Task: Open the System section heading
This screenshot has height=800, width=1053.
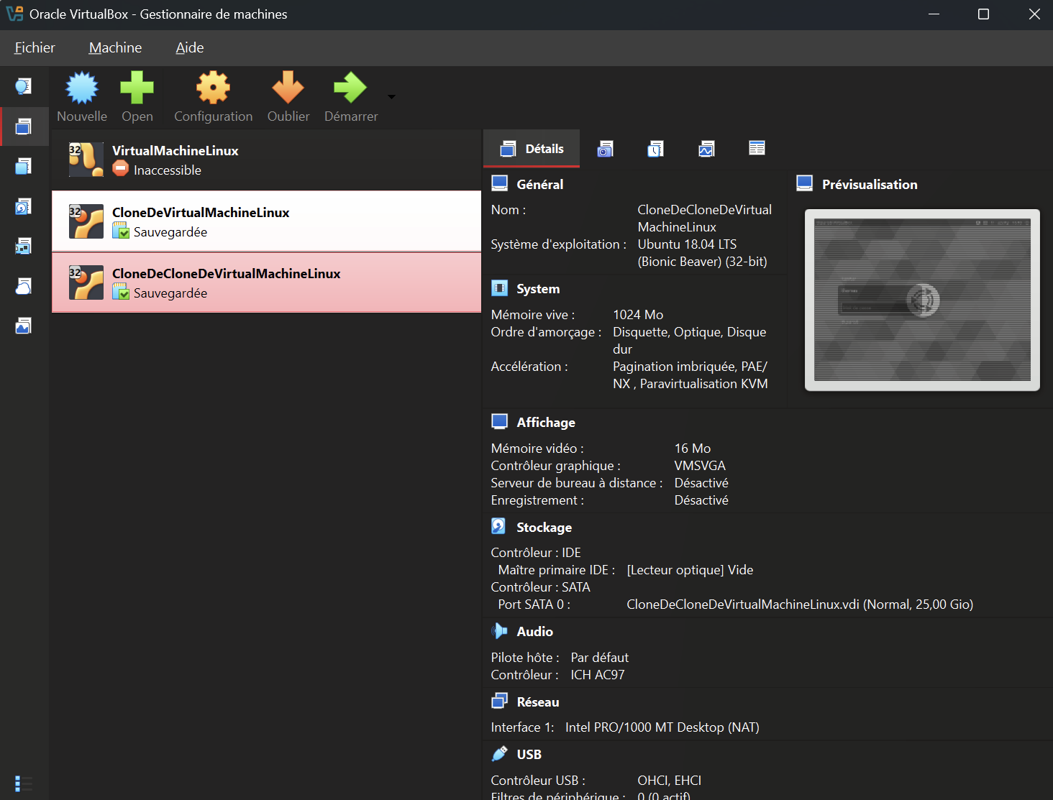Action: pyautogui.click(x=538, y=289)
